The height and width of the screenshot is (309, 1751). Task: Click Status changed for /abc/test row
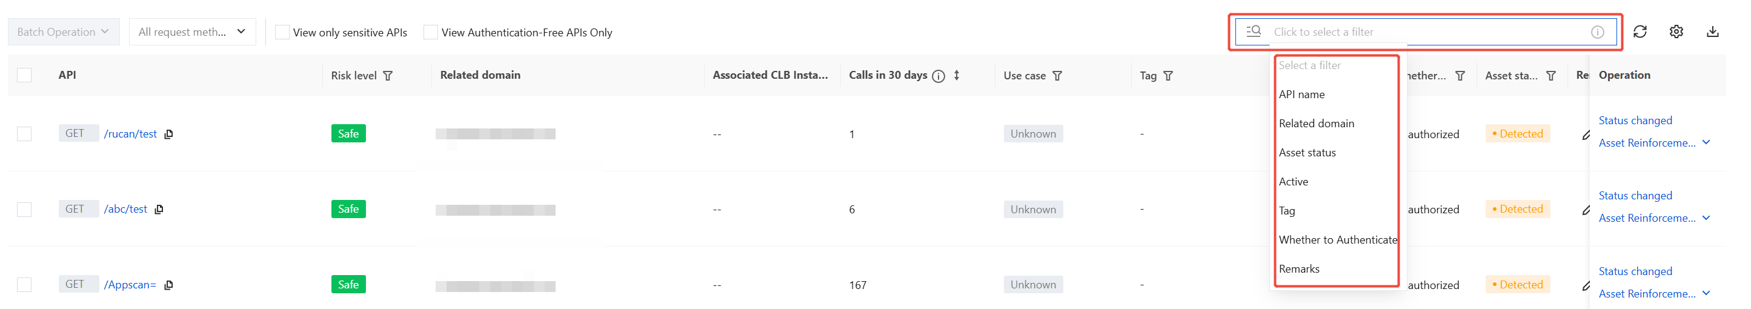[1635, 196]
